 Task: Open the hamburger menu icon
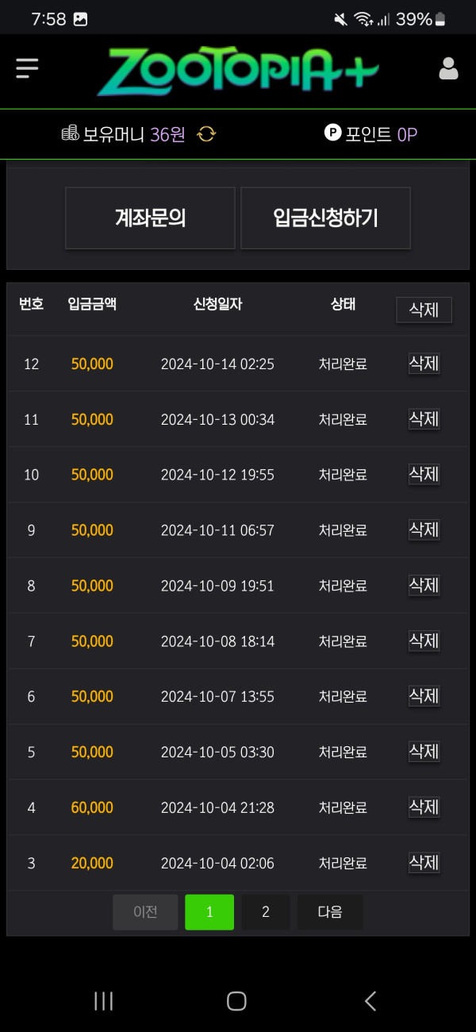pyautogui.click(x=27, y=68)
